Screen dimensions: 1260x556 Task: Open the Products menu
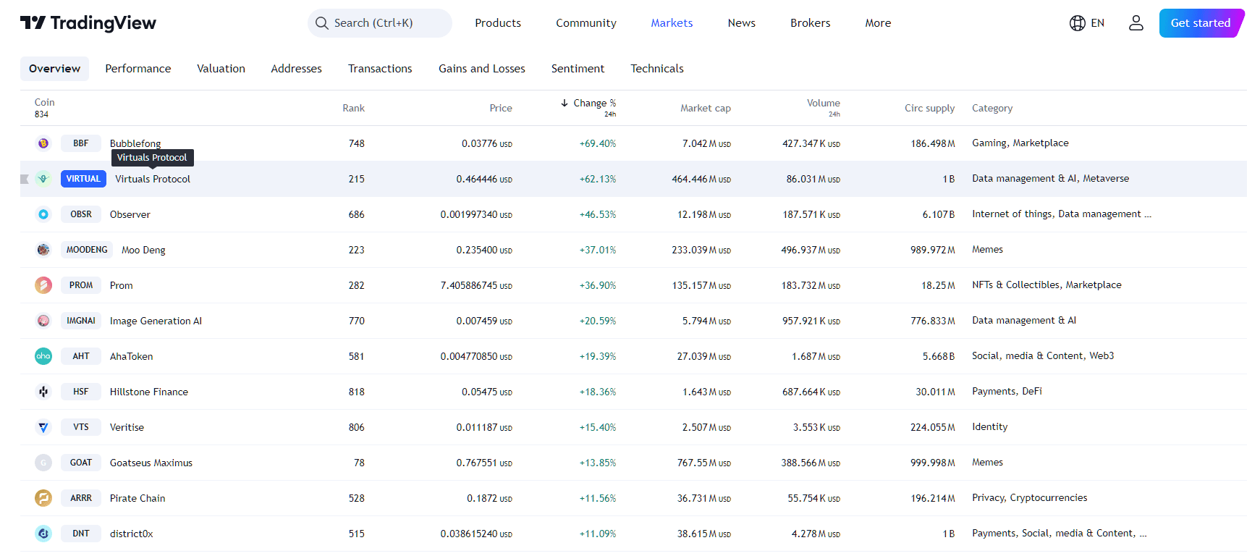pyautogui.click(x=497, y=23)
